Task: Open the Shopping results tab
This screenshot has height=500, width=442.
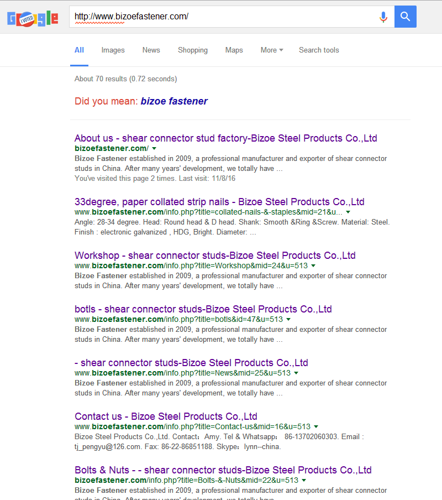Action: [193, 50]
